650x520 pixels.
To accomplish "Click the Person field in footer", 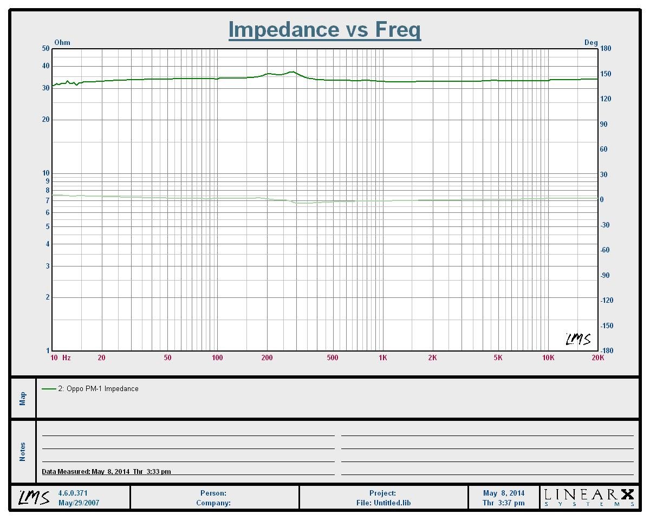I will tap(213, 493).
